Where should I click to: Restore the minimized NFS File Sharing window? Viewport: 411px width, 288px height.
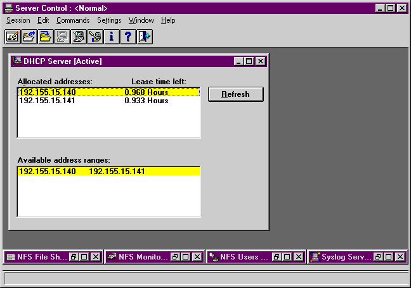[74, 257]
